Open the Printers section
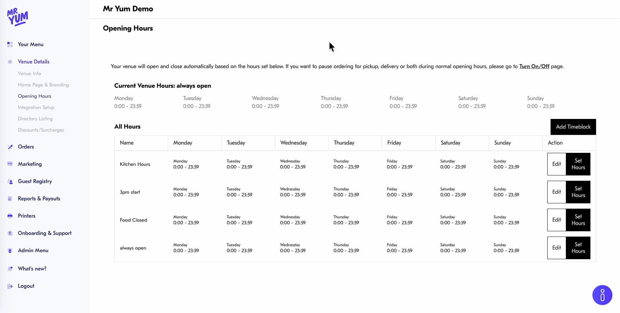Image resolution: width=620 pixels, height=313 pixels. (27, 216)
